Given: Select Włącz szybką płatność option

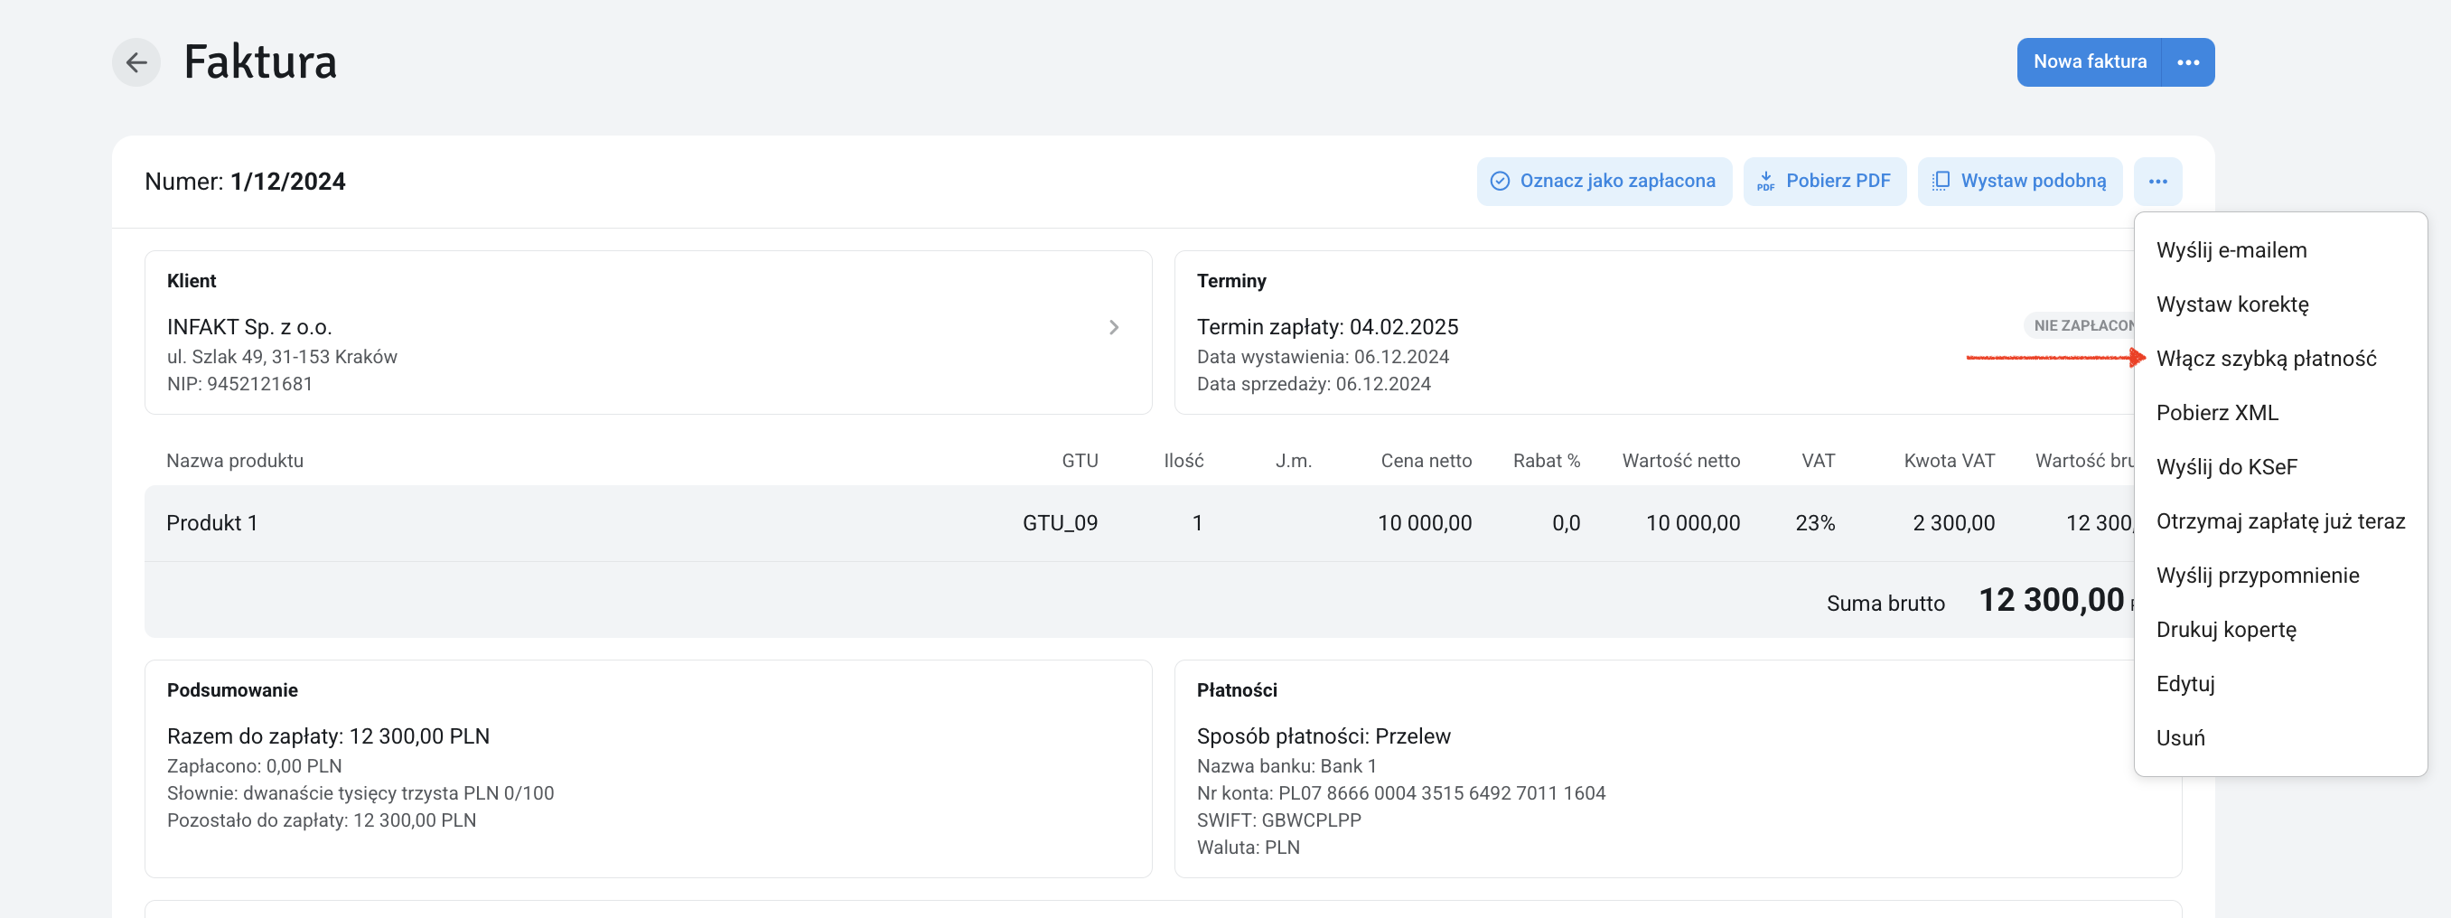Looking at the screenshot, I should pos(2279,359).
